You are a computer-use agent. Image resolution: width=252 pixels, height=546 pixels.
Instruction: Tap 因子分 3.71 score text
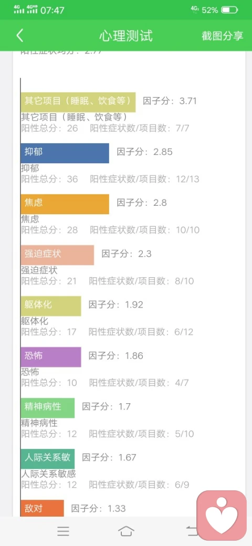coord(170,101)
